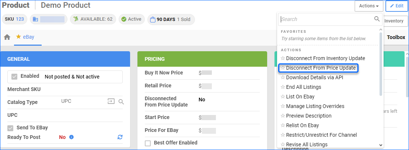The width and height of the screenshot is (409, 150).
Task: Click the search magnifier in Actions menu
Action: pos(377,19)
